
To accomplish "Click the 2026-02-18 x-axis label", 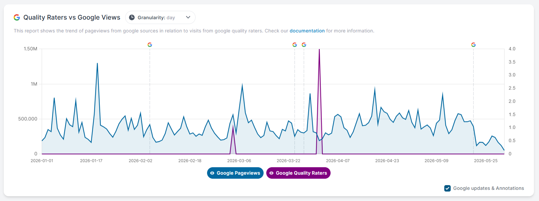I will (x=190, y=161).
